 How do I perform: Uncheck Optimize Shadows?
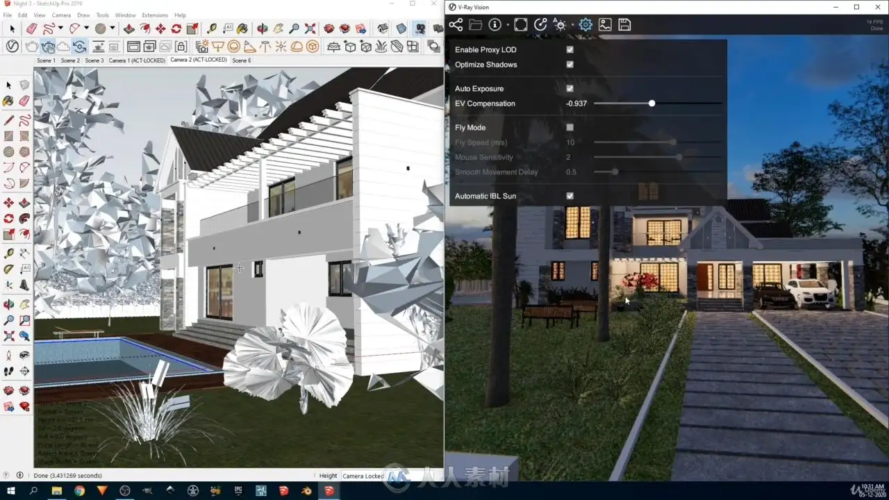point(570,65)
